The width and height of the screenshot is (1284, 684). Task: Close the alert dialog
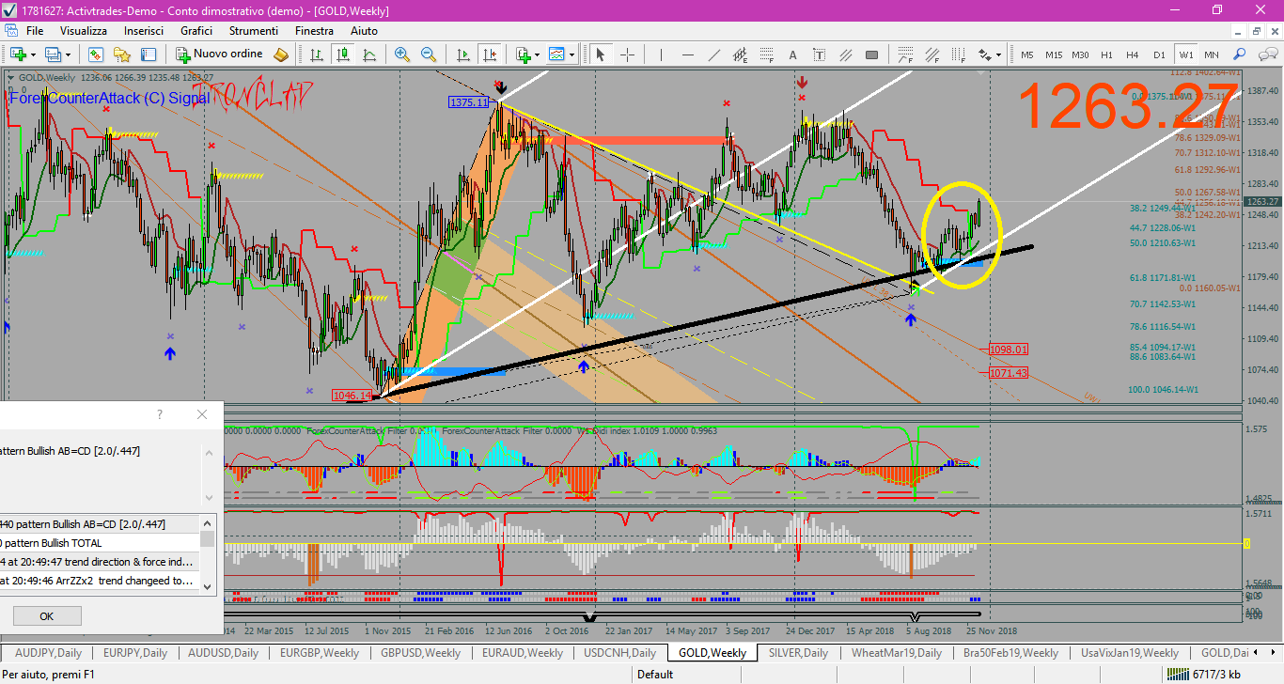tap(202, 414)
